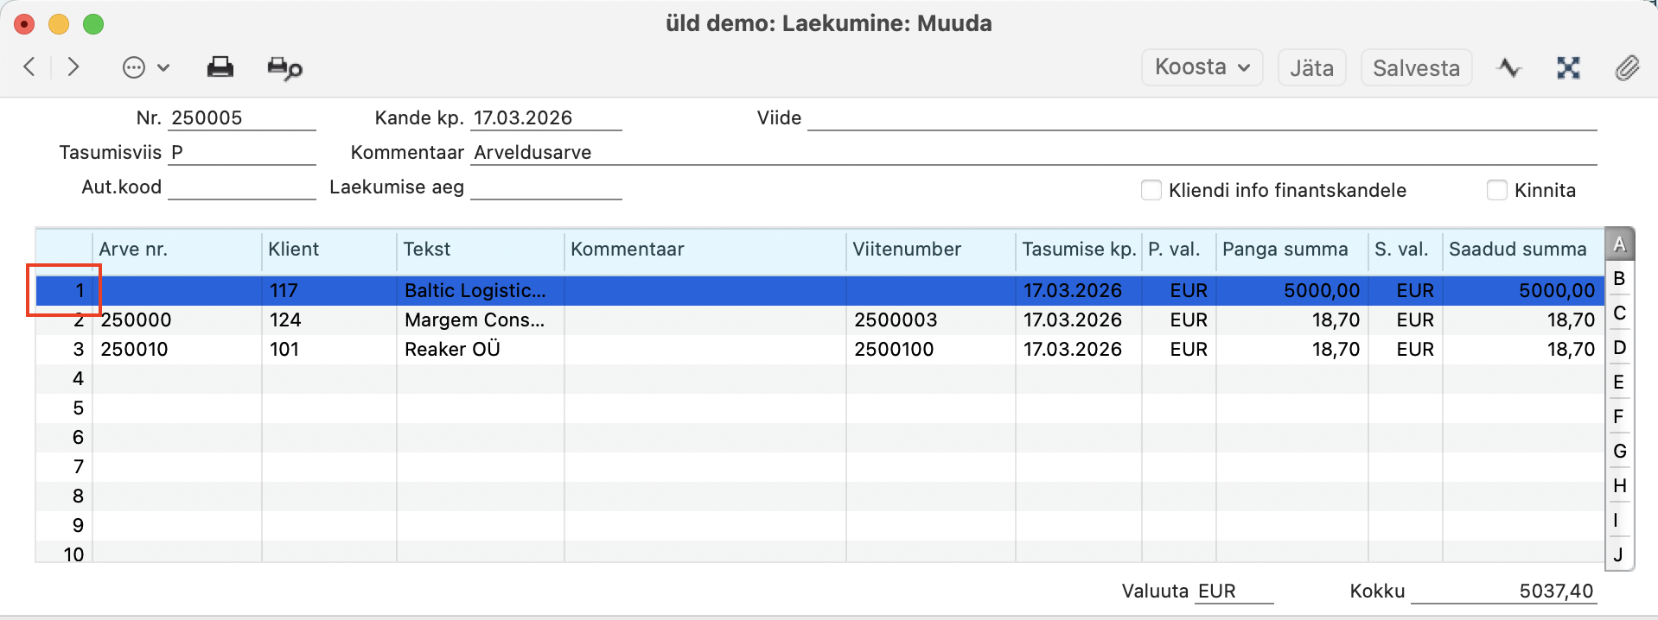Select row 2 with Margem Cons...
1658x620 pixels.
pos(474,320)
